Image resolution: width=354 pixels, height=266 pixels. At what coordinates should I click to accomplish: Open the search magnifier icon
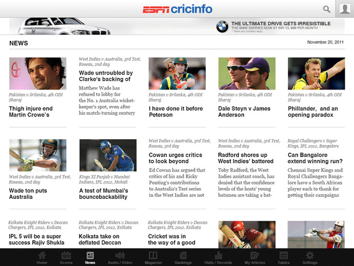[327, 9]
